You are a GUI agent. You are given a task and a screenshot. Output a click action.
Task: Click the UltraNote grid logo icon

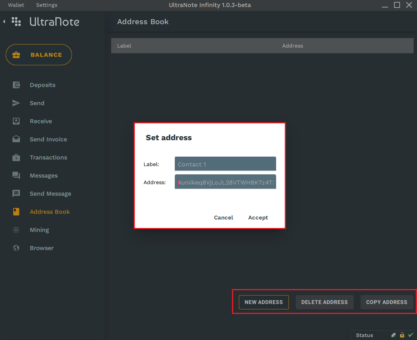click(16, 22)
